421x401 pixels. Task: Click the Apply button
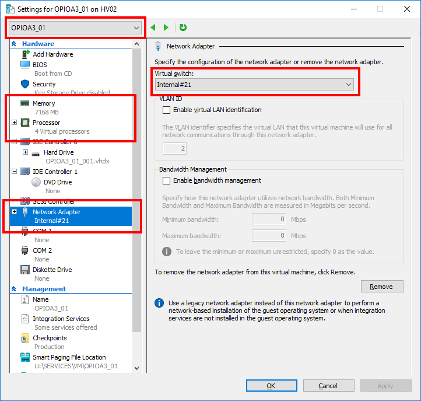(x=385, y=386)
